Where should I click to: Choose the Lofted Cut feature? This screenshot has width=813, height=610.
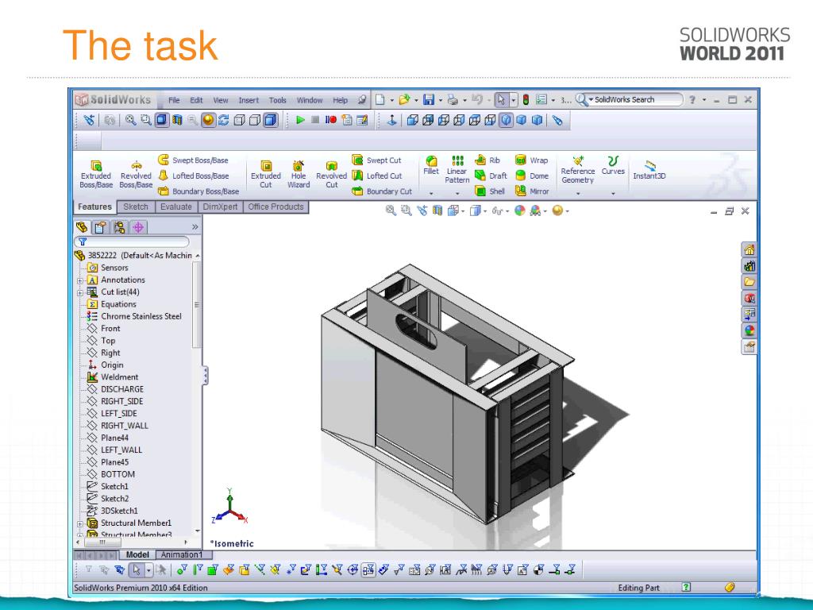point(377,176)
